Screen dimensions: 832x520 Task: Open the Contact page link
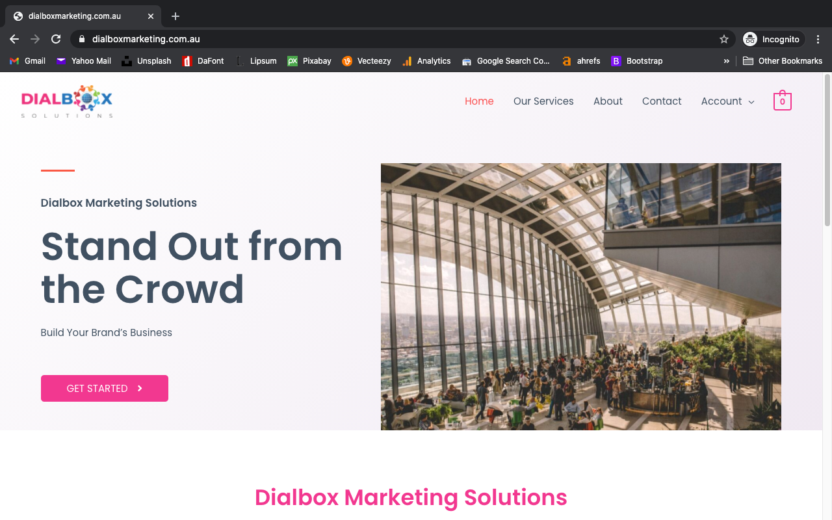click(662, 101)
